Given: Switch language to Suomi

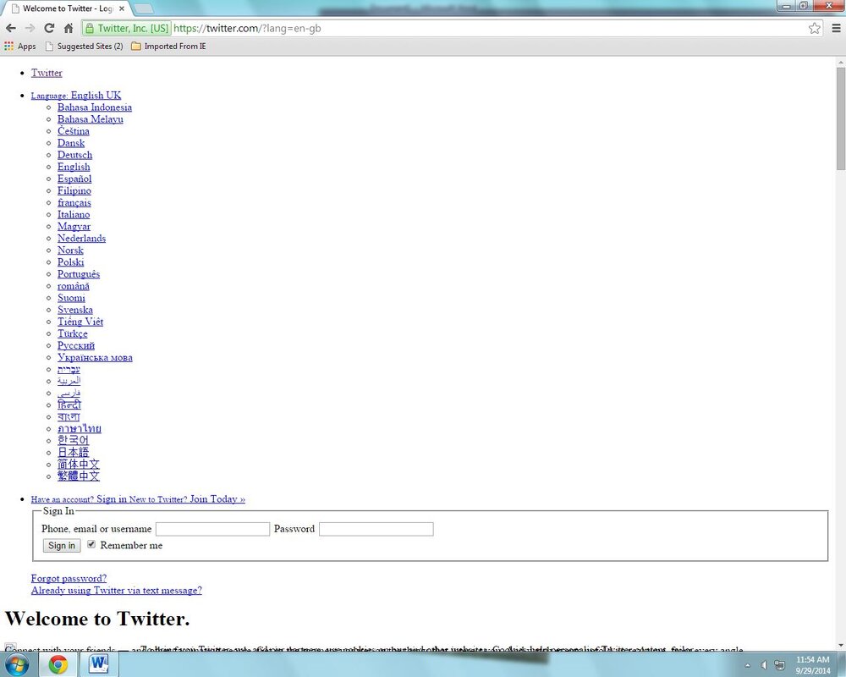Looking at the screenshot, I should [71, 298].
